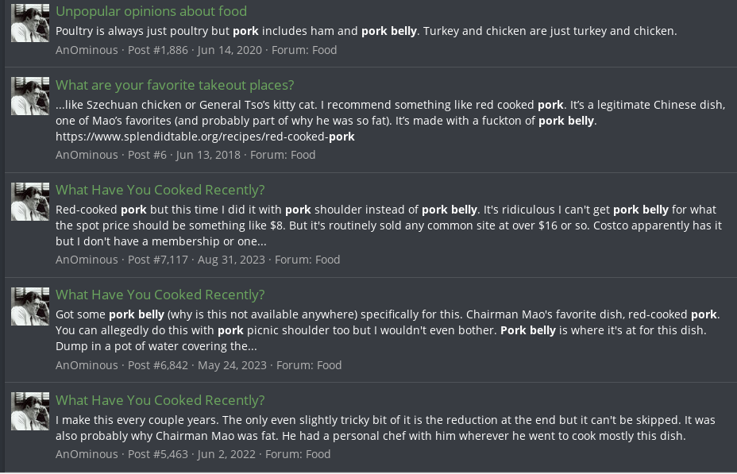Open the Food forum link on the Jun 13, 2018 result

(303, 155)
